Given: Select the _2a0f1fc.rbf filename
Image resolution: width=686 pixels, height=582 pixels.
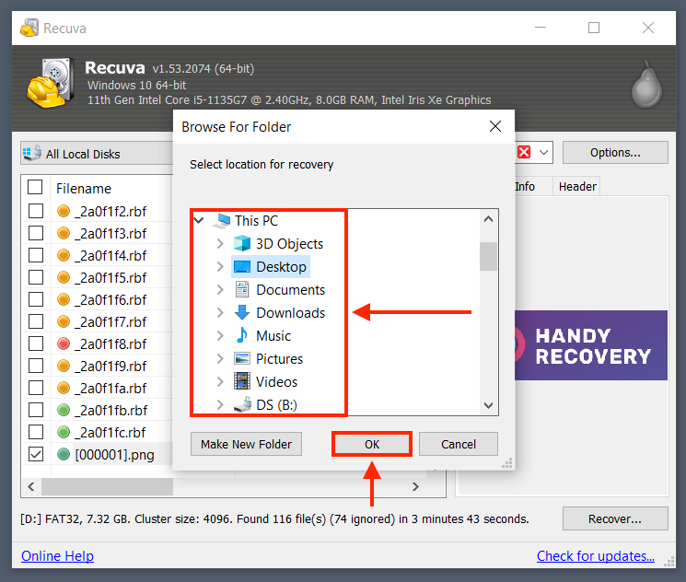Looking at the screenshot, I should pyautogui.click(x=110, y=432).
